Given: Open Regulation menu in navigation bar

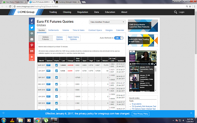Looking at the screenshot, I should 83,12.
